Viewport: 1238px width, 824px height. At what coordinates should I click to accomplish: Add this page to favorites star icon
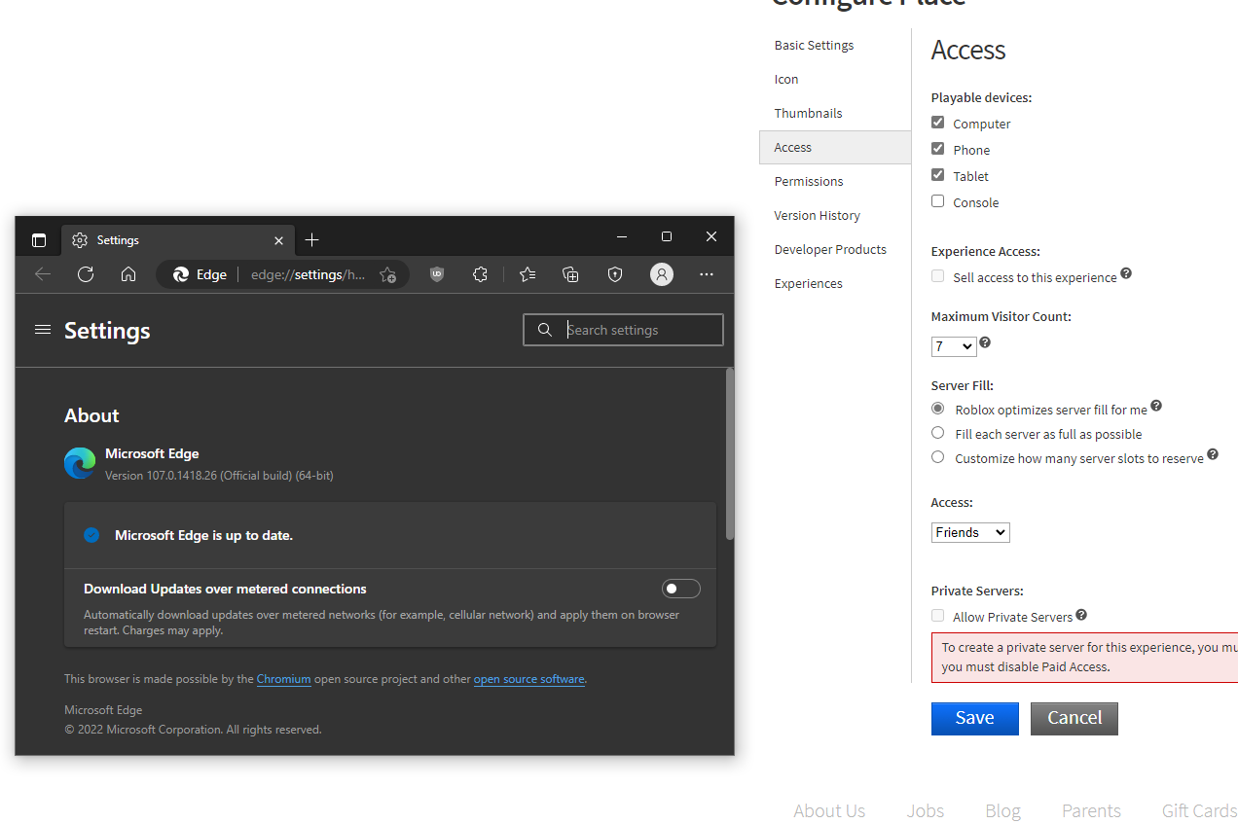[x=387, y=274]
